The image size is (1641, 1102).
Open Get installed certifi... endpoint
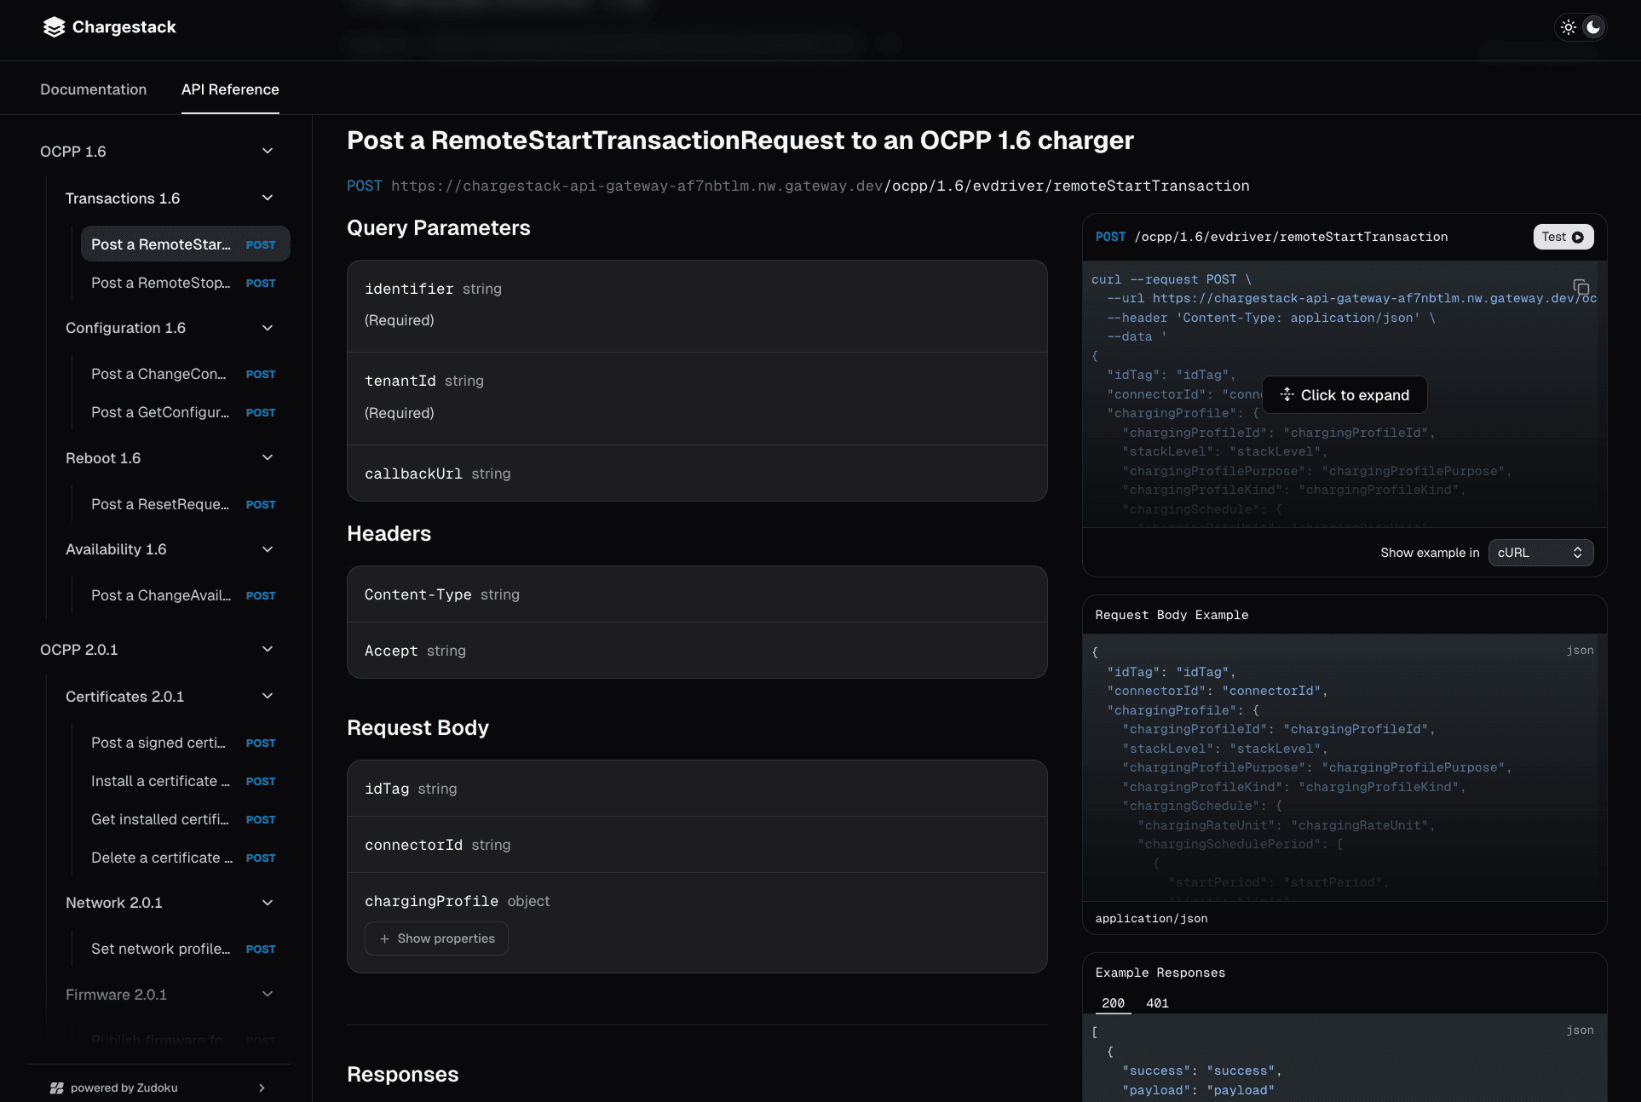pyautogui.click(x=185, y=819)
